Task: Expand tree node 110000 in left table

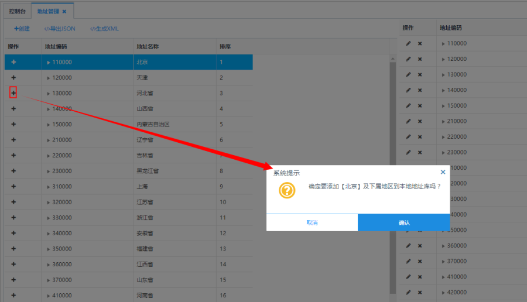Action: (49, 62)
